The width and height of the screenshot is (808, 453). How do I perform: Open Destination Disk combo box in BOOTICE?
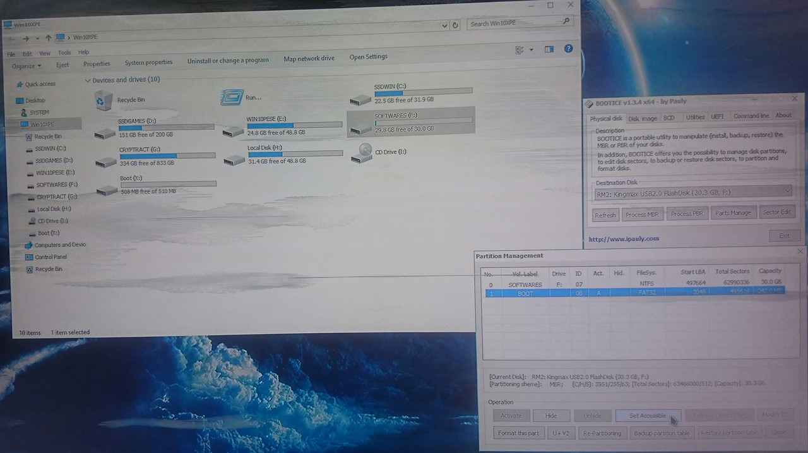(x=692, y=191)
